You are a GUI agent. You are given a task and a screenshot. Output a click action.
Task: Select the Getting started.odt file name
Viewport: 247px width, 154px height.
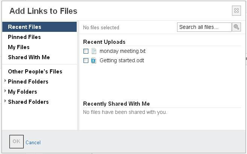click(x=122, y=60)
